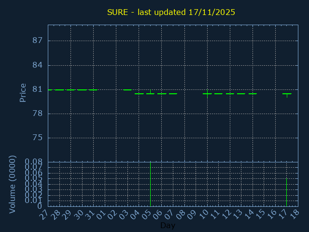Click the 0.08 volume tick label

click(x=34, y=162)
